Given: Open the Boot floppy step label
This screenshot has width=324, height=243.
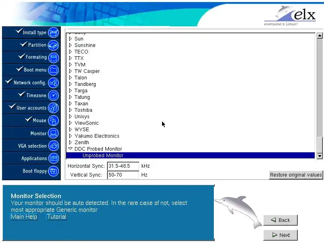Looking at the screenshot, I should (x=35, y=171).
